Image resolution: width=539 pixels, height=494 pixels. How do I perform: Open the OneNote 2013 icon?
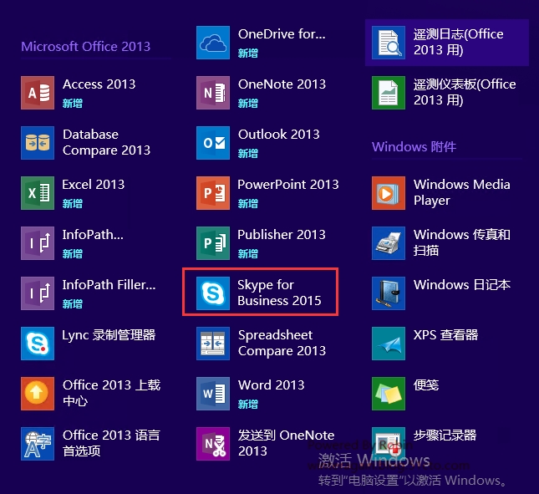(x=213, y=93)
